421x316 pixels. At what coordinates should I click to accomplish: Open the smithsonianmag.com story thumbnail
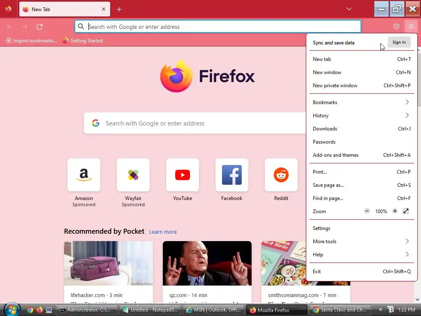tap(284, 263)
